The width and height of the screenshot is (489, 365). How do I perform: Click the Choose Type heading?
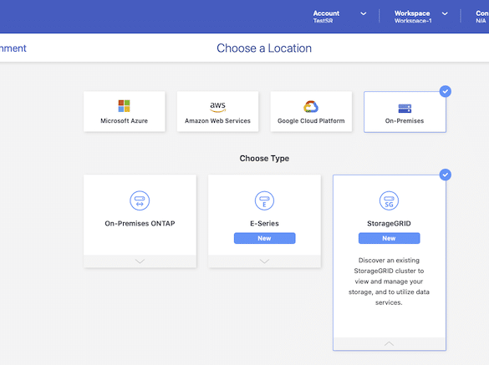coord(264,159)
